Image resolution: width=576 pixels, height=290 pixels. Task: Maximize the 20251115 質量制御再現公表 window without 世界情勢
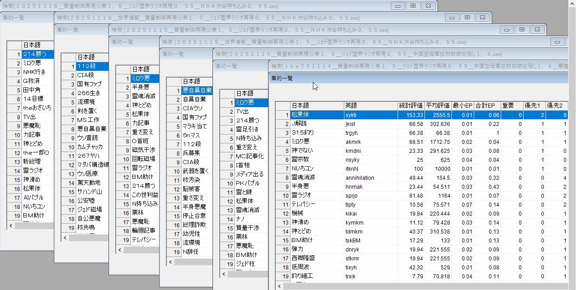(522, 30)
